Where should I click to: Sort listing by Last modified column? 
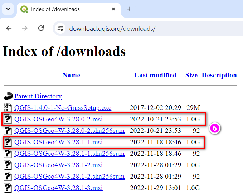point(155,75)
